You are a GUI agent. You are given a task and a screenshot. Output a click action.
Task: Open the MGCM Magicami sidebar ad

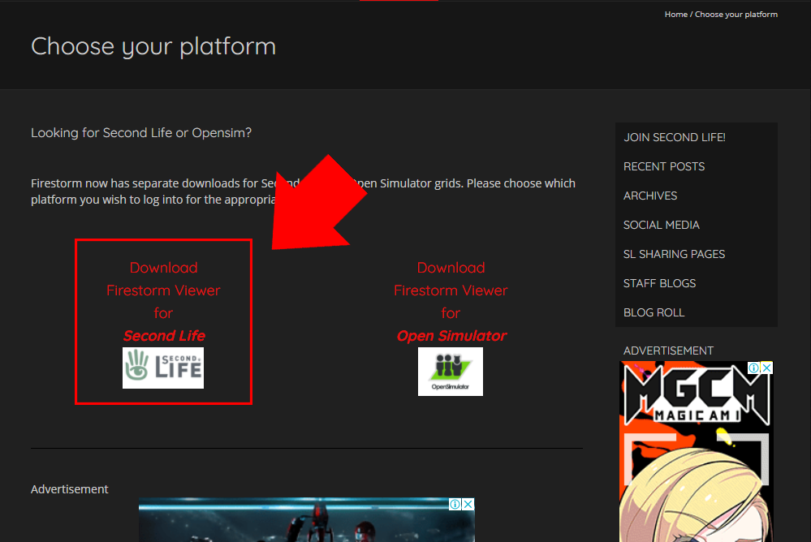(x=696, y=454)
